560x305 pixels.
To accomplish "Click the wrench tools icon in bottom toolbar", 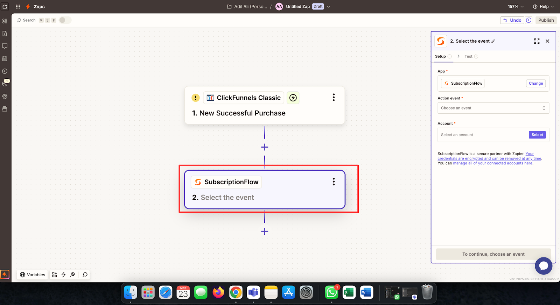I will click(72, 275).
